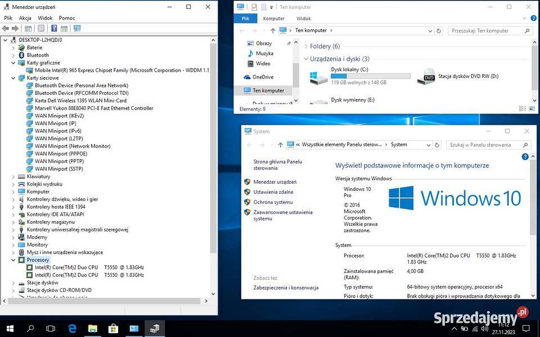This screenshot has height=337, width=540.
Task: Select Dysk lokalny (C:) drive
Action: click(x=359, y=76)
